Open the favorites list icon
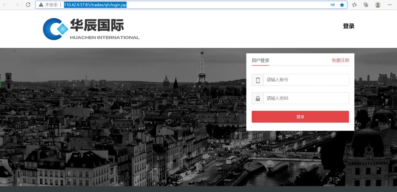This screenshot has height=192, width=397. 355,5
